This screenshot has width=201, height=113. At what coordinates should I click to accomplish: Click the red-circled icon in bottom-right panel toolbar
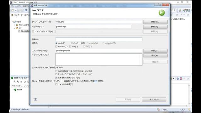(181, 78)
